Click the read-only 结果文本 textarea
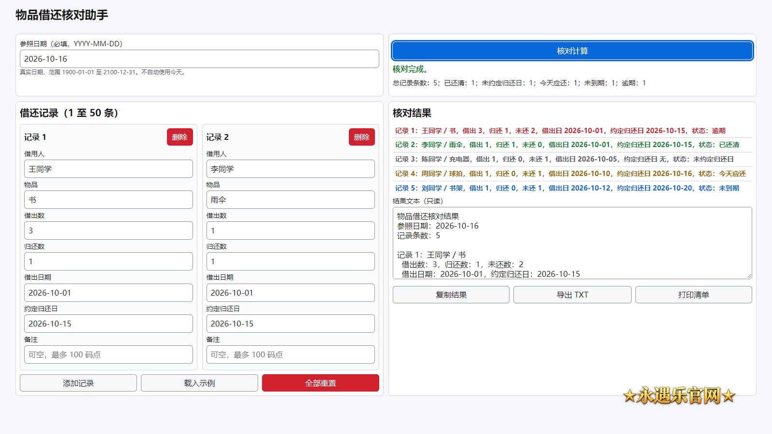This screenshot has height=434, width=772. tap(572, 243)
